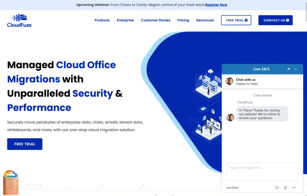Click the 'Performance' headline word
This screenshot has height=196, width=307.
point(39,108)
